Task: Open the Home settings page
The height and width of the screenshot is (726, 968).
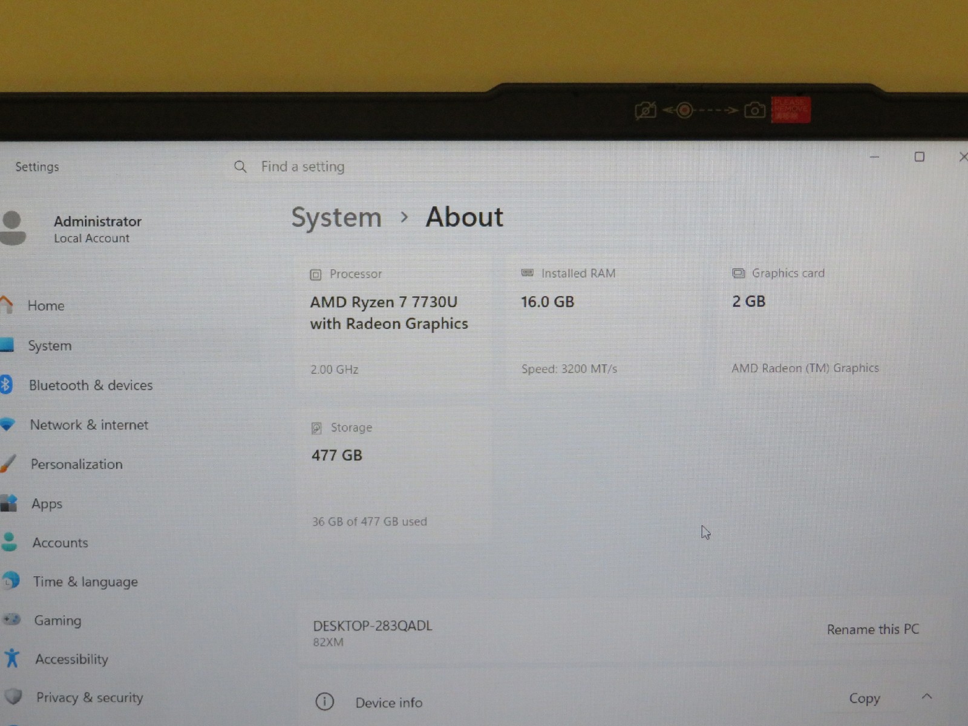Action: 46,306
